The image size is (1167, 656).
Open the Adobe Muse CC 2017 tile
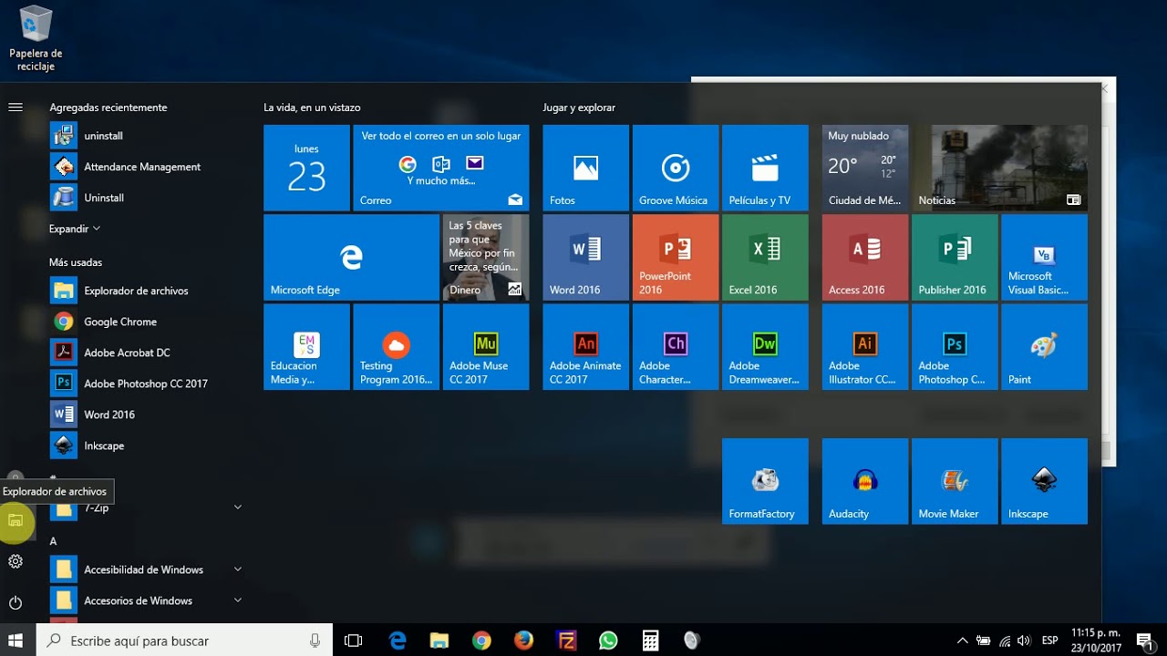click(486, 347)
